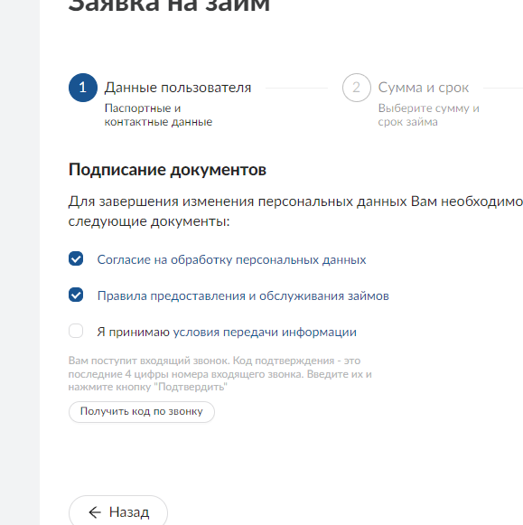
Task: Go back with the "Назад" button
Action: [118, 511]
